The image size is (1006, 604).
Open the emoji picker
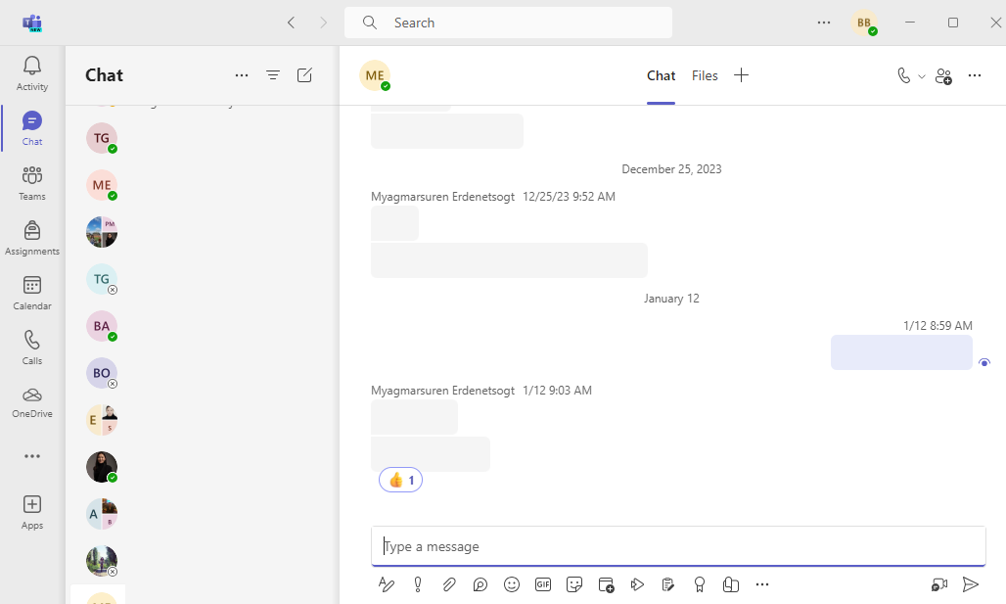tap(512, 584)
